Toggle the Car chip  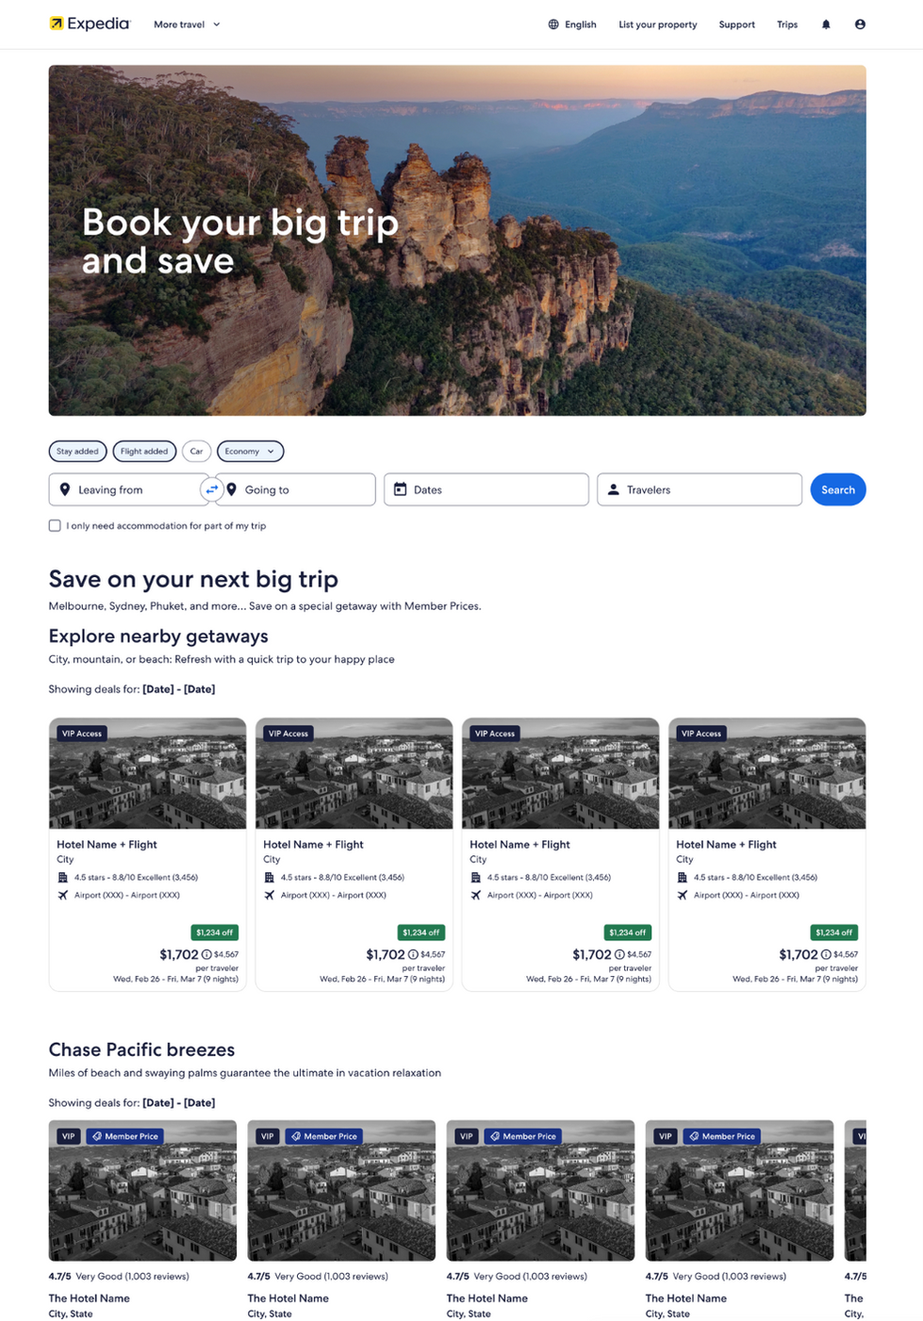click(x=196, y=452)
